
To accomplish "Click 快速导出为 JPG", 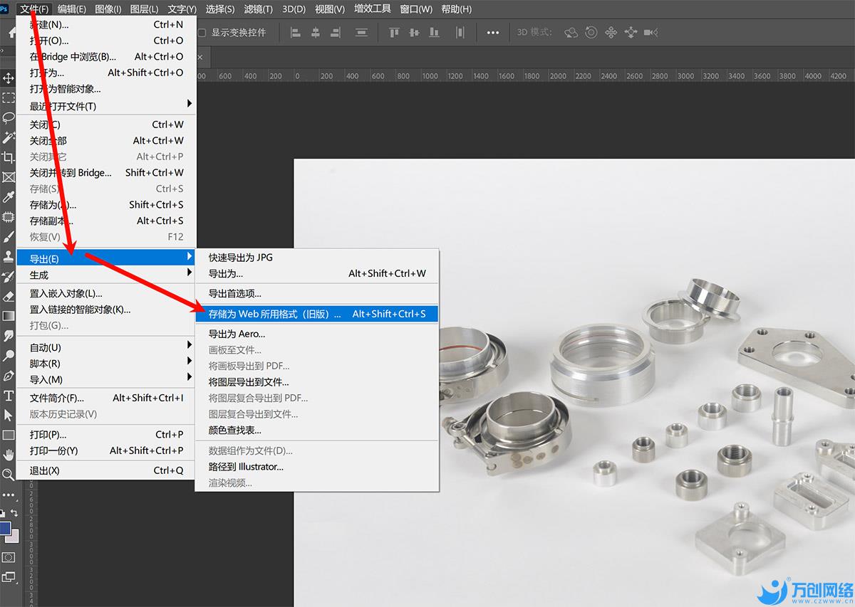I will [241, 258].
